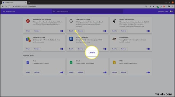Click the Docs app icon
Image resolution: width=175 pixels, height=97 pixels.
point(28,62)
